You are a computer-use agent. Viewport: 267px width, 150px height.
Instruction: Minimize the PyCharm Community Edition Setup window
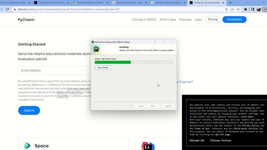point(155,42)
